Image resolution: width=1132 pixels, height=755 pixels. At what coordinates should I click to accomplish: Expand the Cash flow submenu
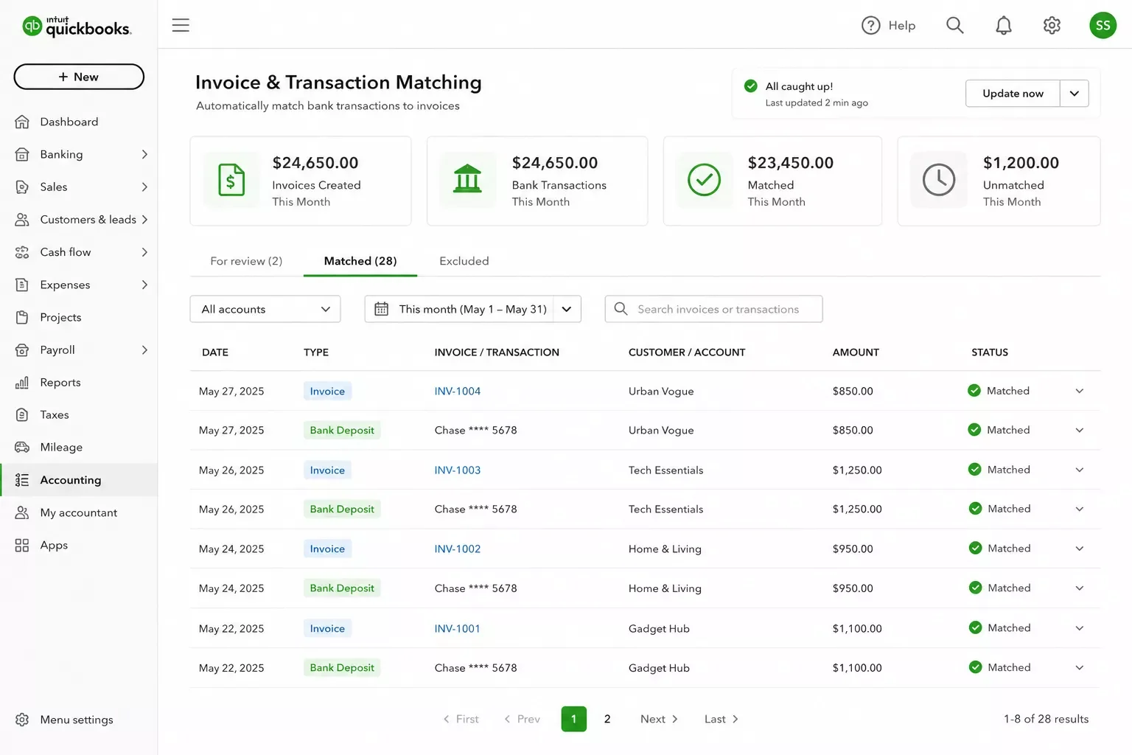(144, 252)
